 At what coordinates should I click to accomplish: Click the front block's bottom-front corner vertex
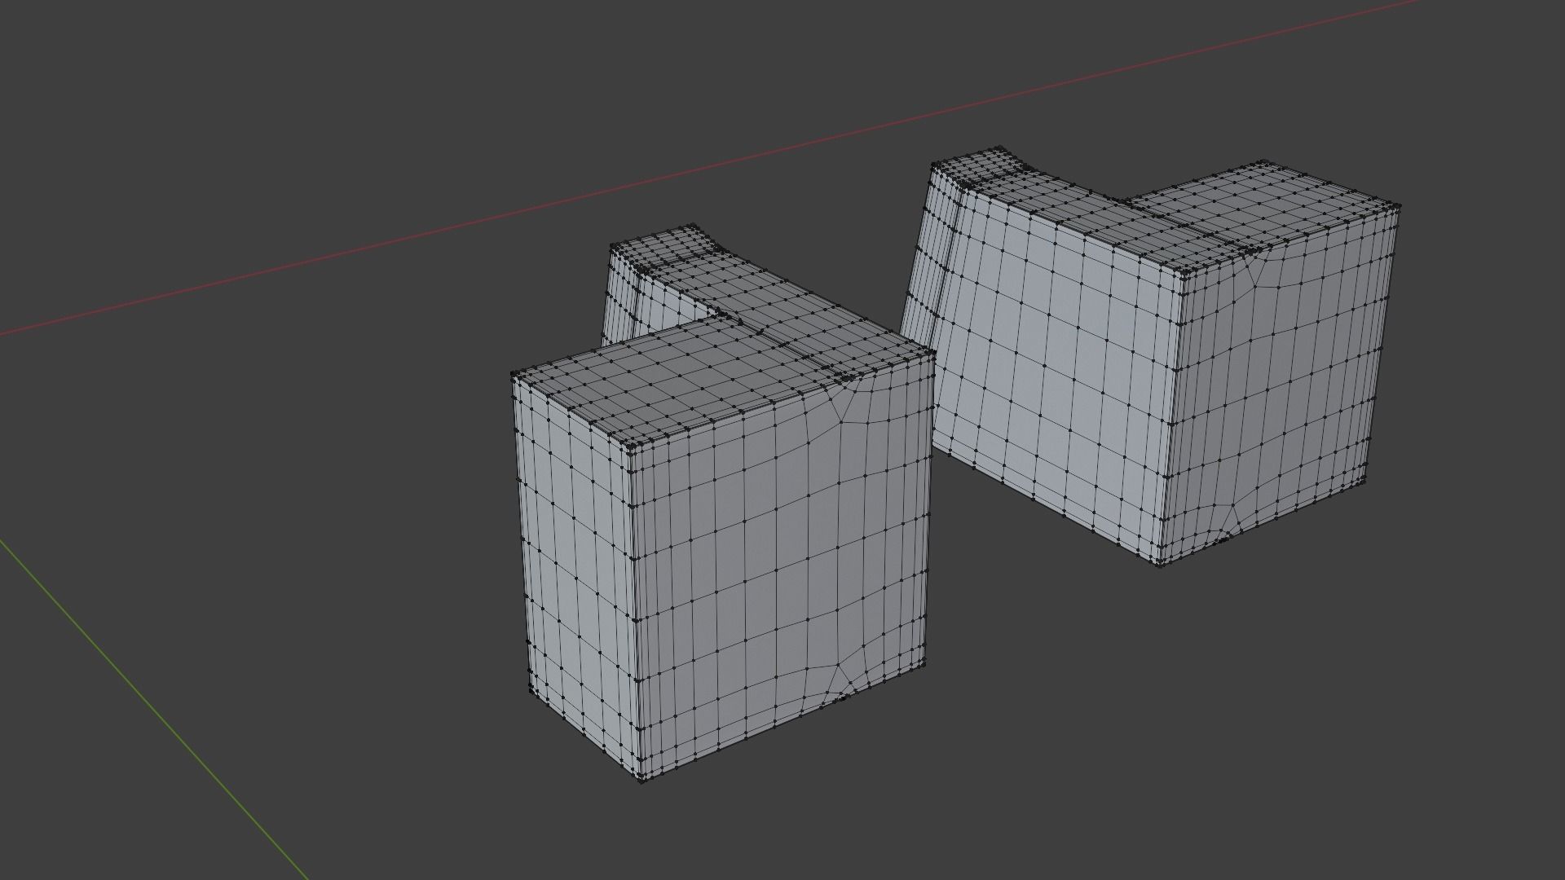[642, 781]
